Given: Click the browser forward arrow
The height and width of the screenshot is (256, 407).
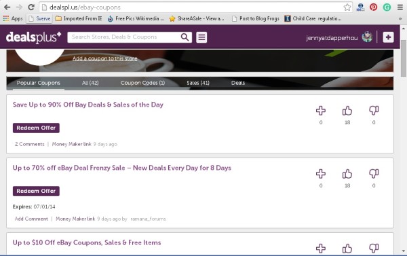Looking at the screenshot, I should 19,7.
